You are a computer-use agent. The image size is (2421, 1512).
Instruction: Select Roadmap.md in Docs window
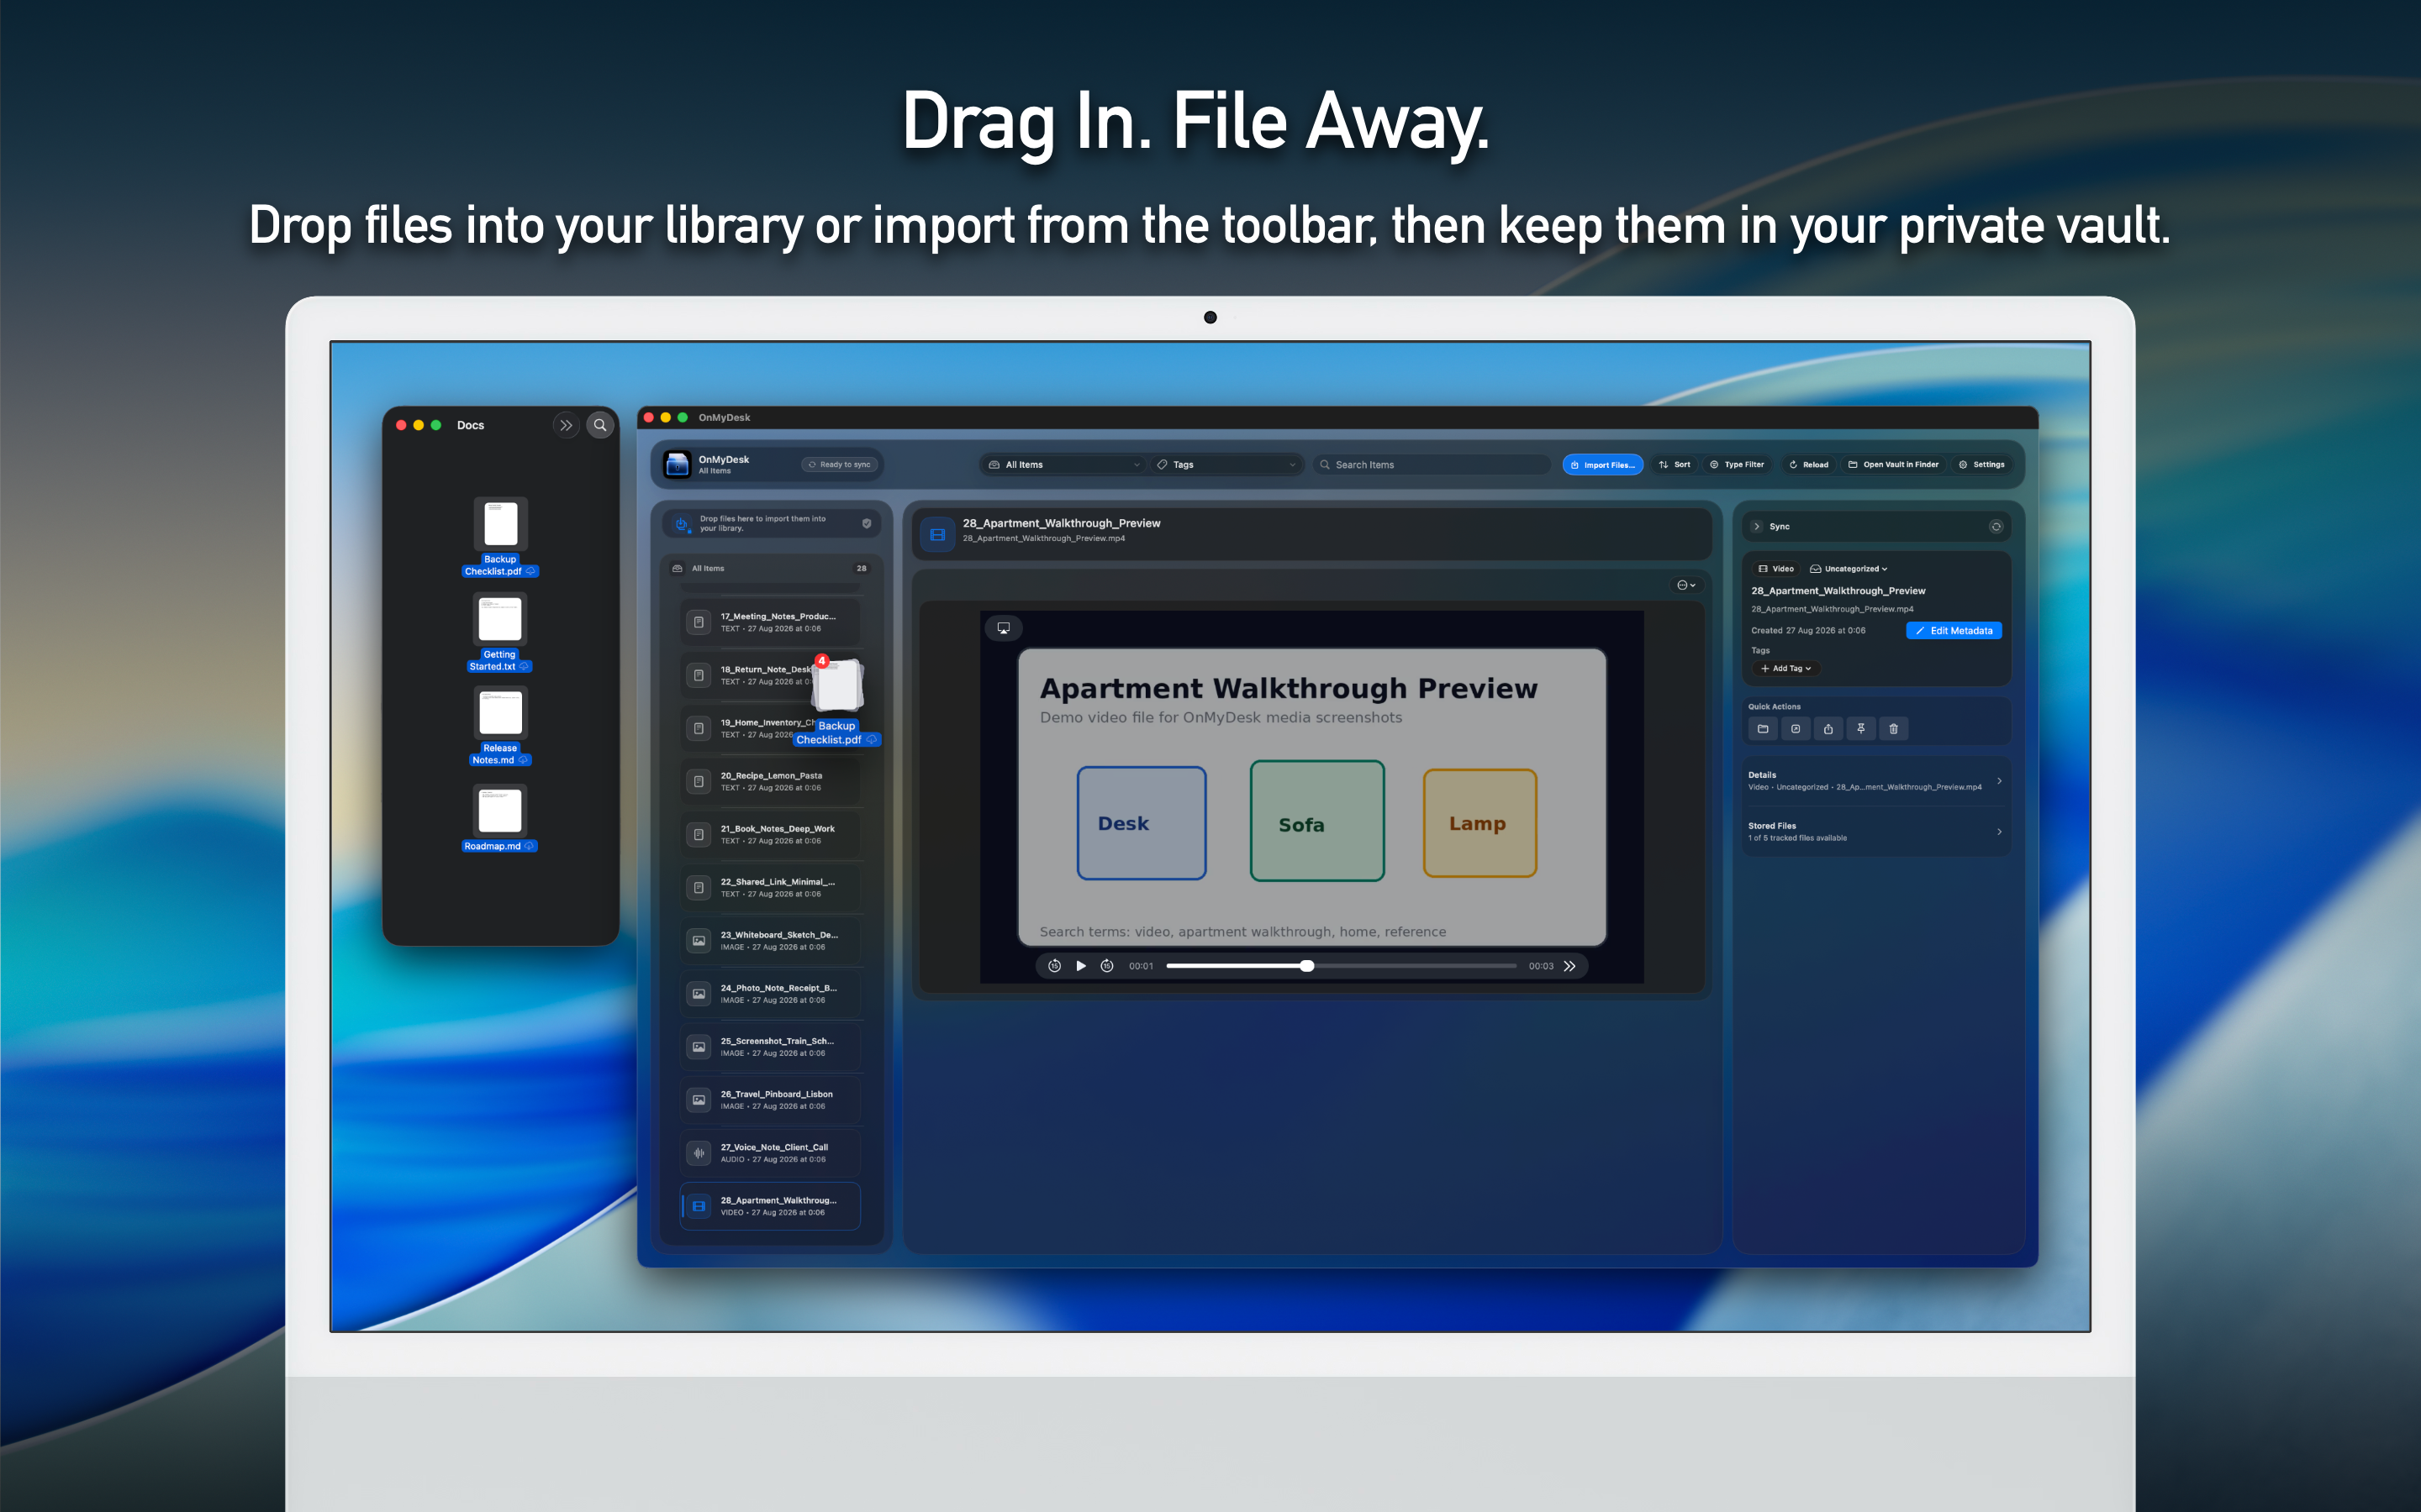[x=500, y=817]
